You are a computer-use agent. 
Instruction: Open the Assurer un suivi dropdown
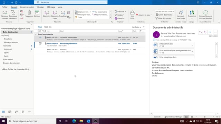click(144, 15)
